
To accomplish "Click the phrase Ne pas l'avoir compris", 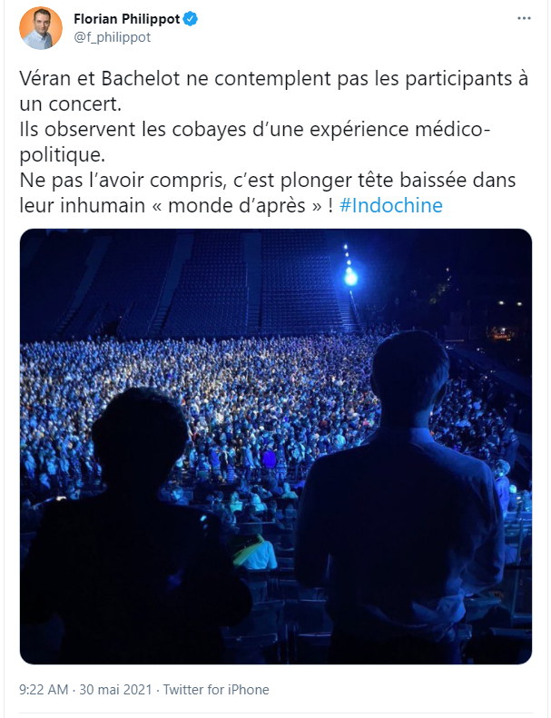I will pyautogui.click(x=123, y=181).
